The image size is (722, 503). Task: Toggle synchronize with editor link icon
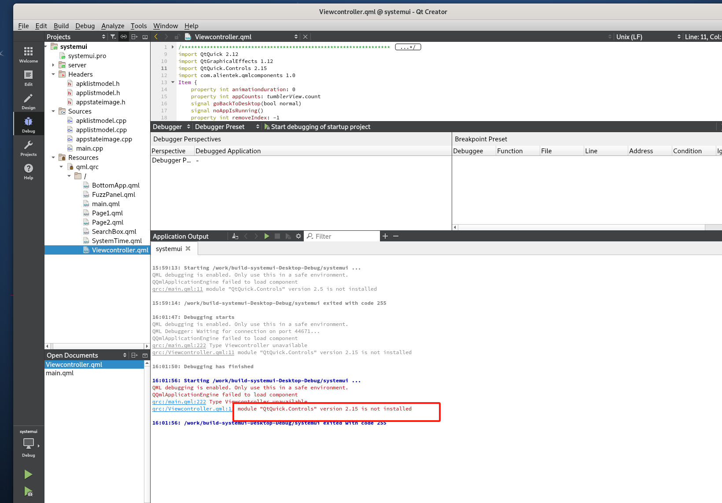[124, 37]
